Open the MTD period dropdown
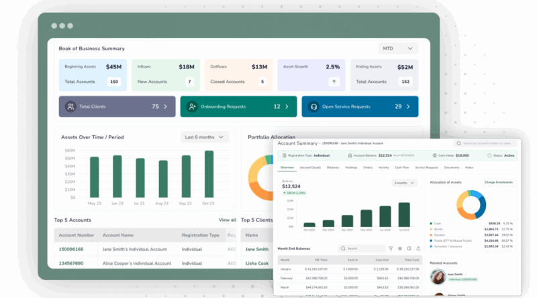Screen dimensions: 537x298 tap(398, 49)
